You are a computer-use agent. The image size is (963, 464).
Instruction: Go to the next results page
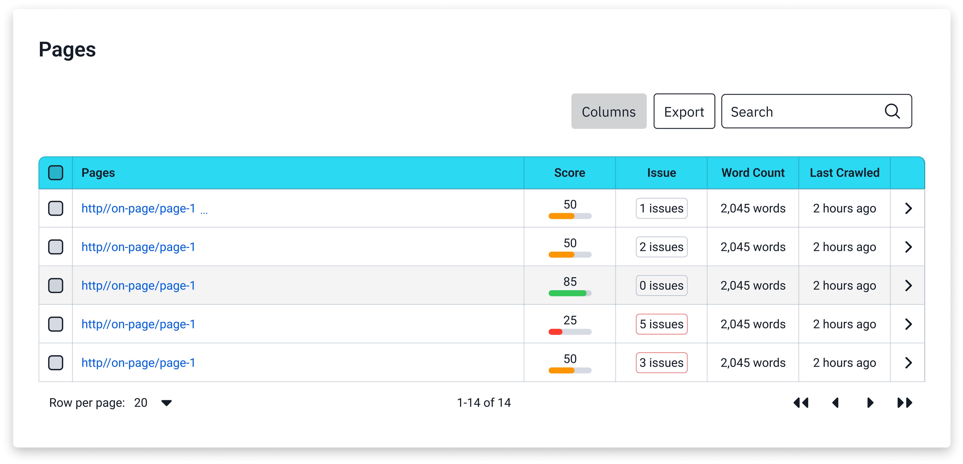(x=870, y=403)
